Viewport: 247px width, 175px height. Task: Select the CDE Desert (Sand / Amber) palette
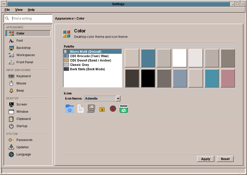(93, 60)
